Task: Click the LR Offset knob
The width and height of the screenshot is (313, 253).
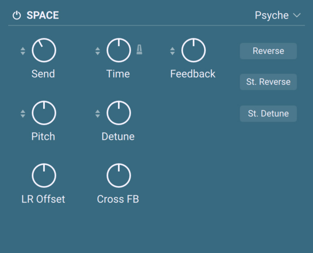Action: pyautogui.click(x=44, y=176)
